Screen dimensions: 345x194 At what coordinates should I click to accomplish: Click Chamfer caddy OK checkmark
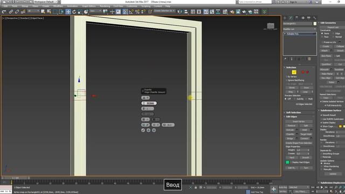pos(143,130)
